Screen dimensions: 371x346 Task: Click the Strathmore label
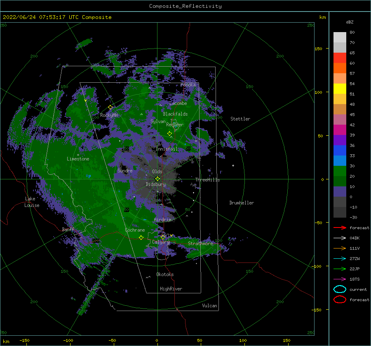point(200,244)
